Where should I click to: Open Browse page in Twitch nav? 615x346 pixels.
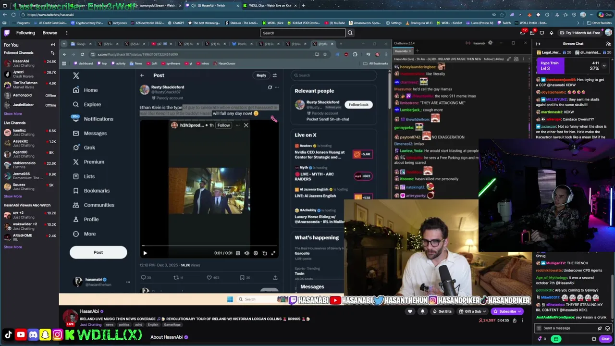click(50, 33)
